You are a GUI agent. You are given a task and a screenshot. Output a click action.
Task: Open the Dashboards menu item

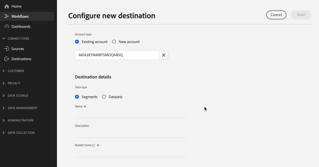[x=21, y=27]
